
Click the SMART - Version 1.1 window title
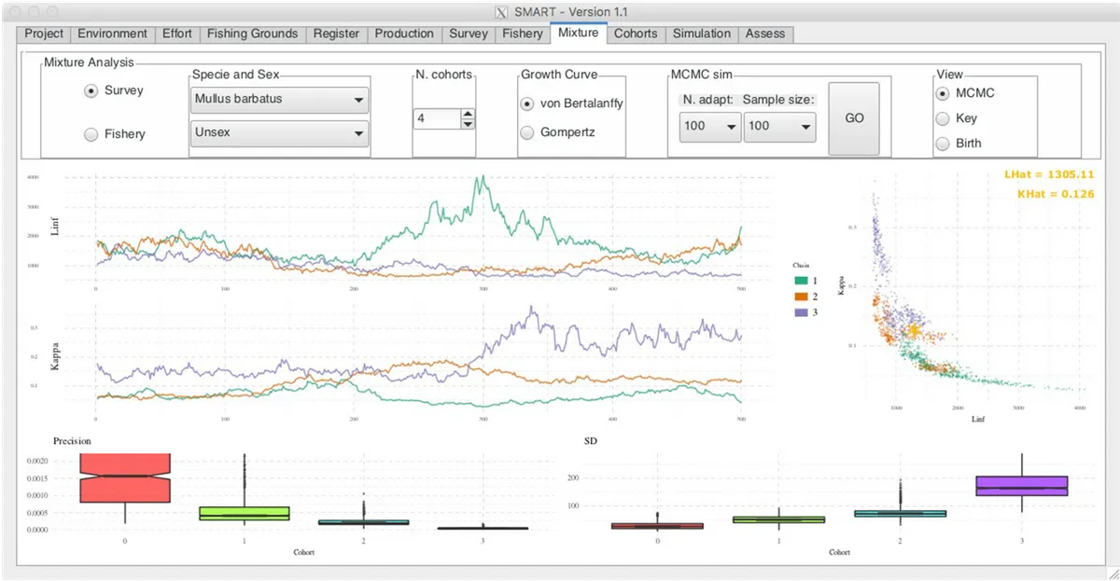tap(572, 12)
